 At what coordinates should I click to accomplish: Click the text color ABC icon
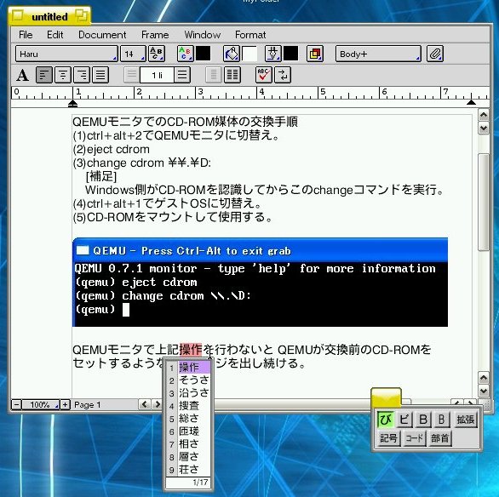click(x=186, y=54)
